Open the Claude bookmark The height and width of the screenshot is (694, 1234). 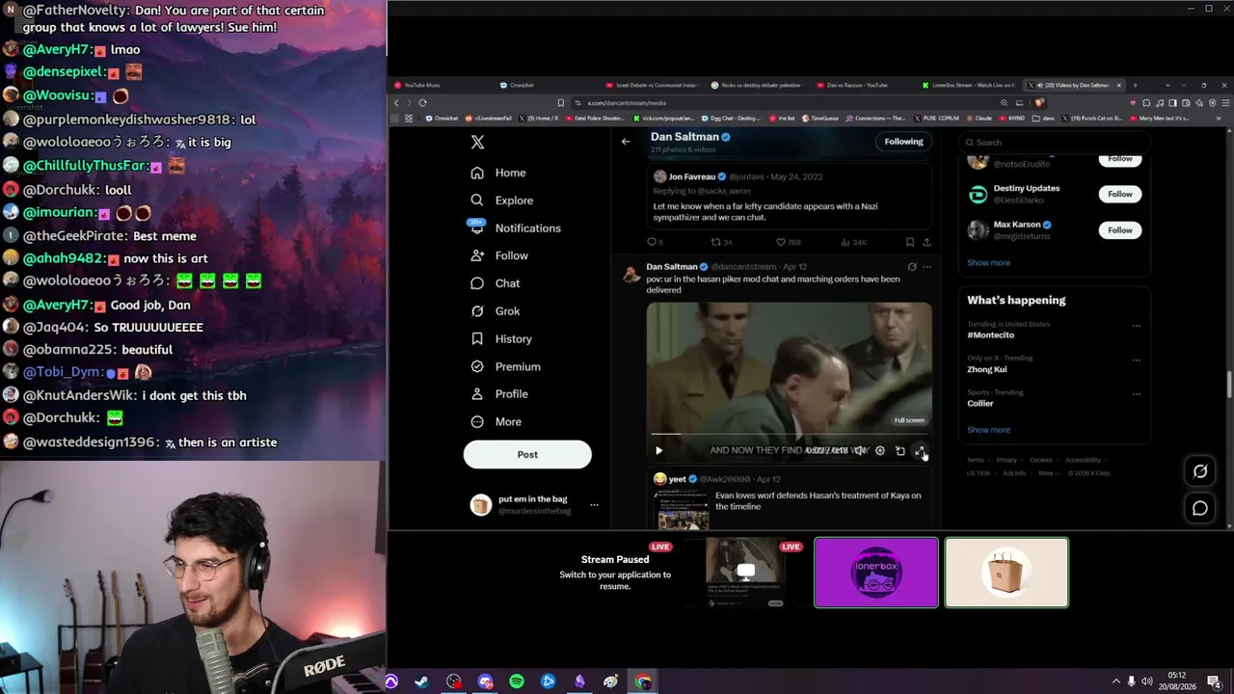[x=979, y=119]
